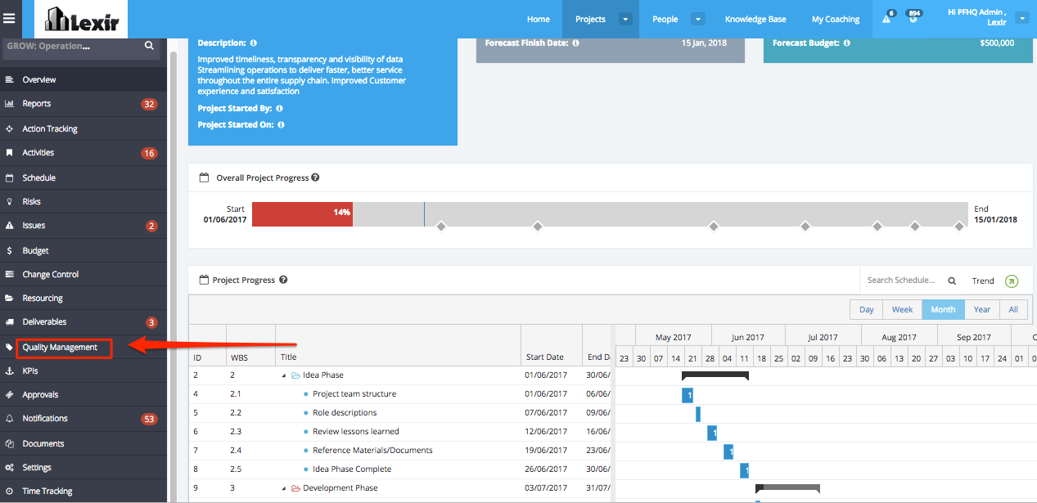Click the Idea Phase summary Gantt bar

point(715,375)
